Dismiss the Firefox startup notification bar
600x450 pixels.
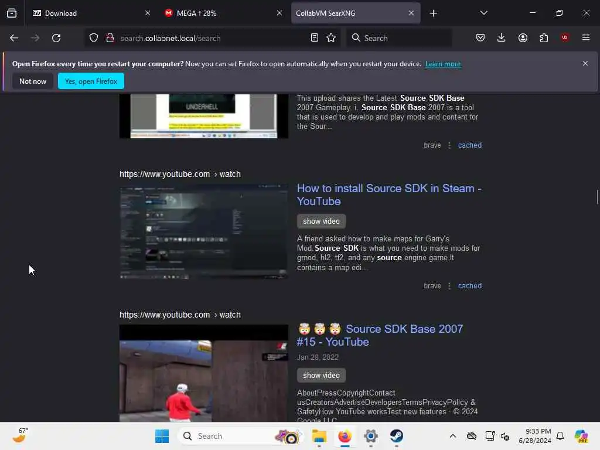pos(585,63)
